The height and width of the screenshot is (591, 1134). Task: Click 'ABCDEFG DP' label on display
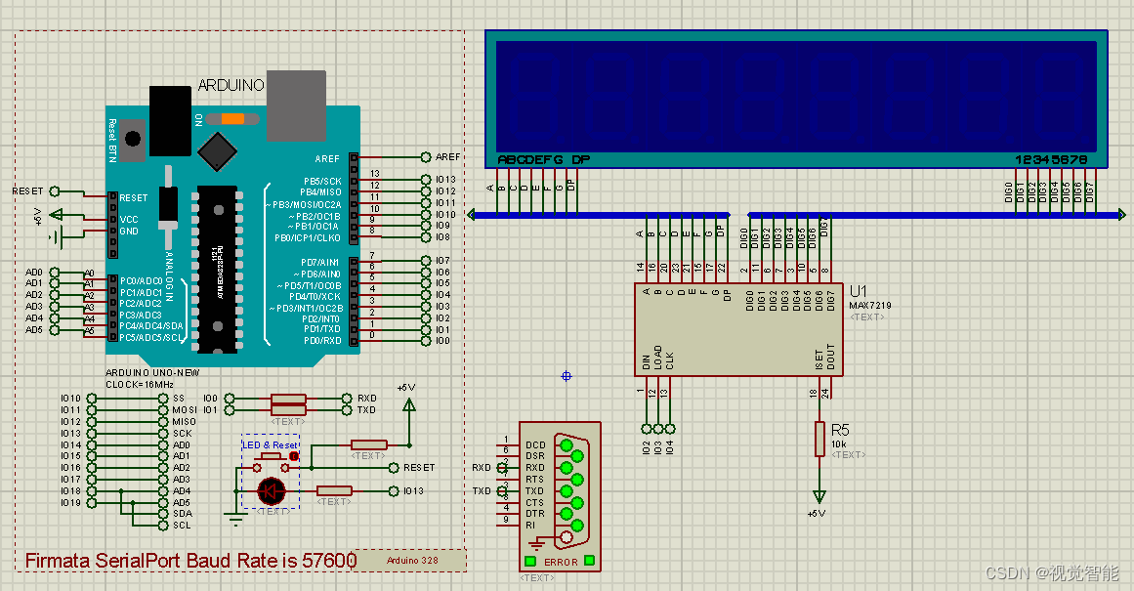click(x=544, y=160)
